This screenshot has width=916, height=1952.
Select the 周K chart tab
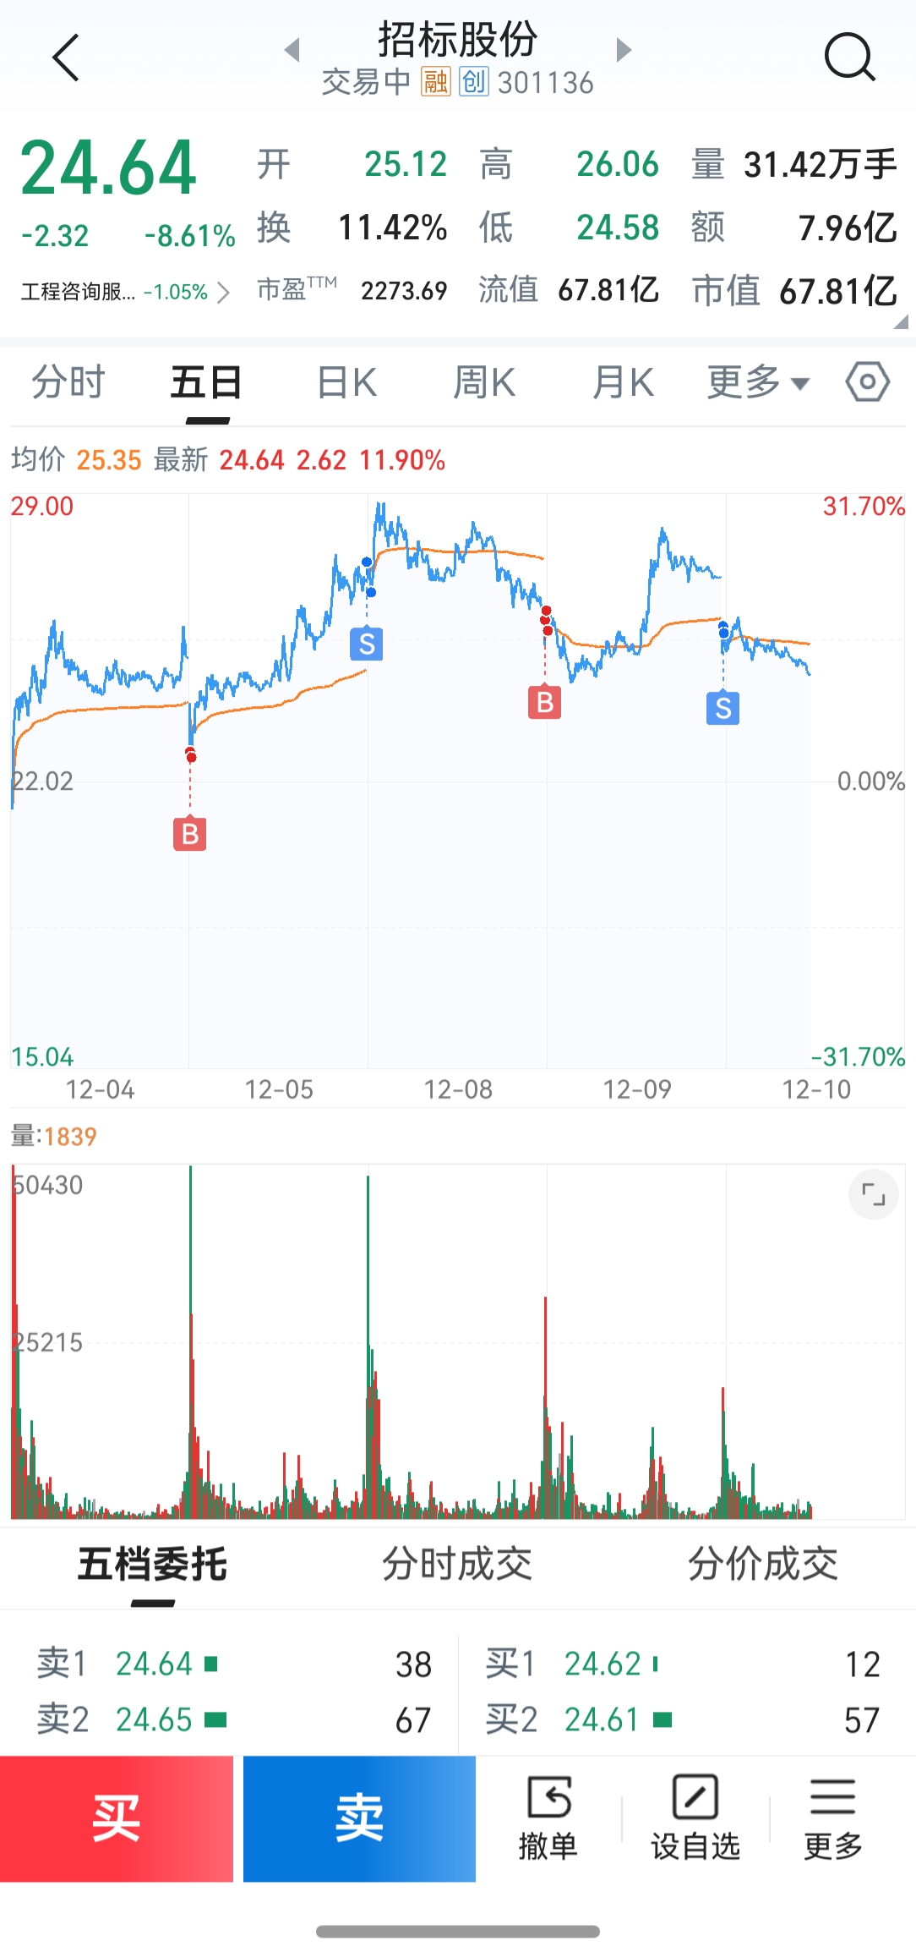[x=484, y=382]
